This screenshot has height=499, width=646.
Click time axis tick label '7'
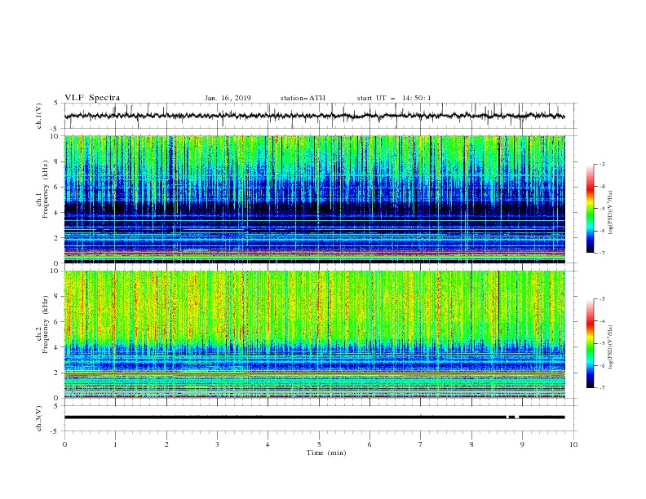(x=421, y=444)
